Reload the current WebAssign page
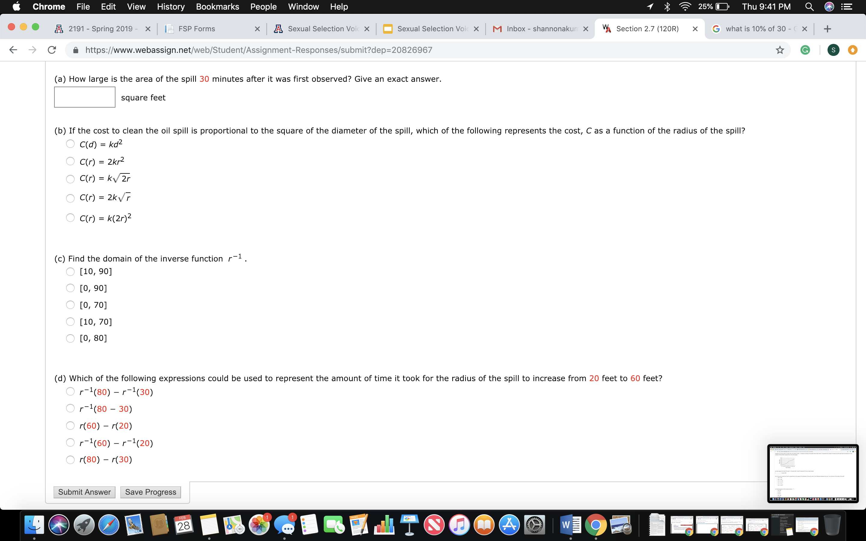Image resolution: width=866 pixels, height=541 pixels. coord(51,50)
